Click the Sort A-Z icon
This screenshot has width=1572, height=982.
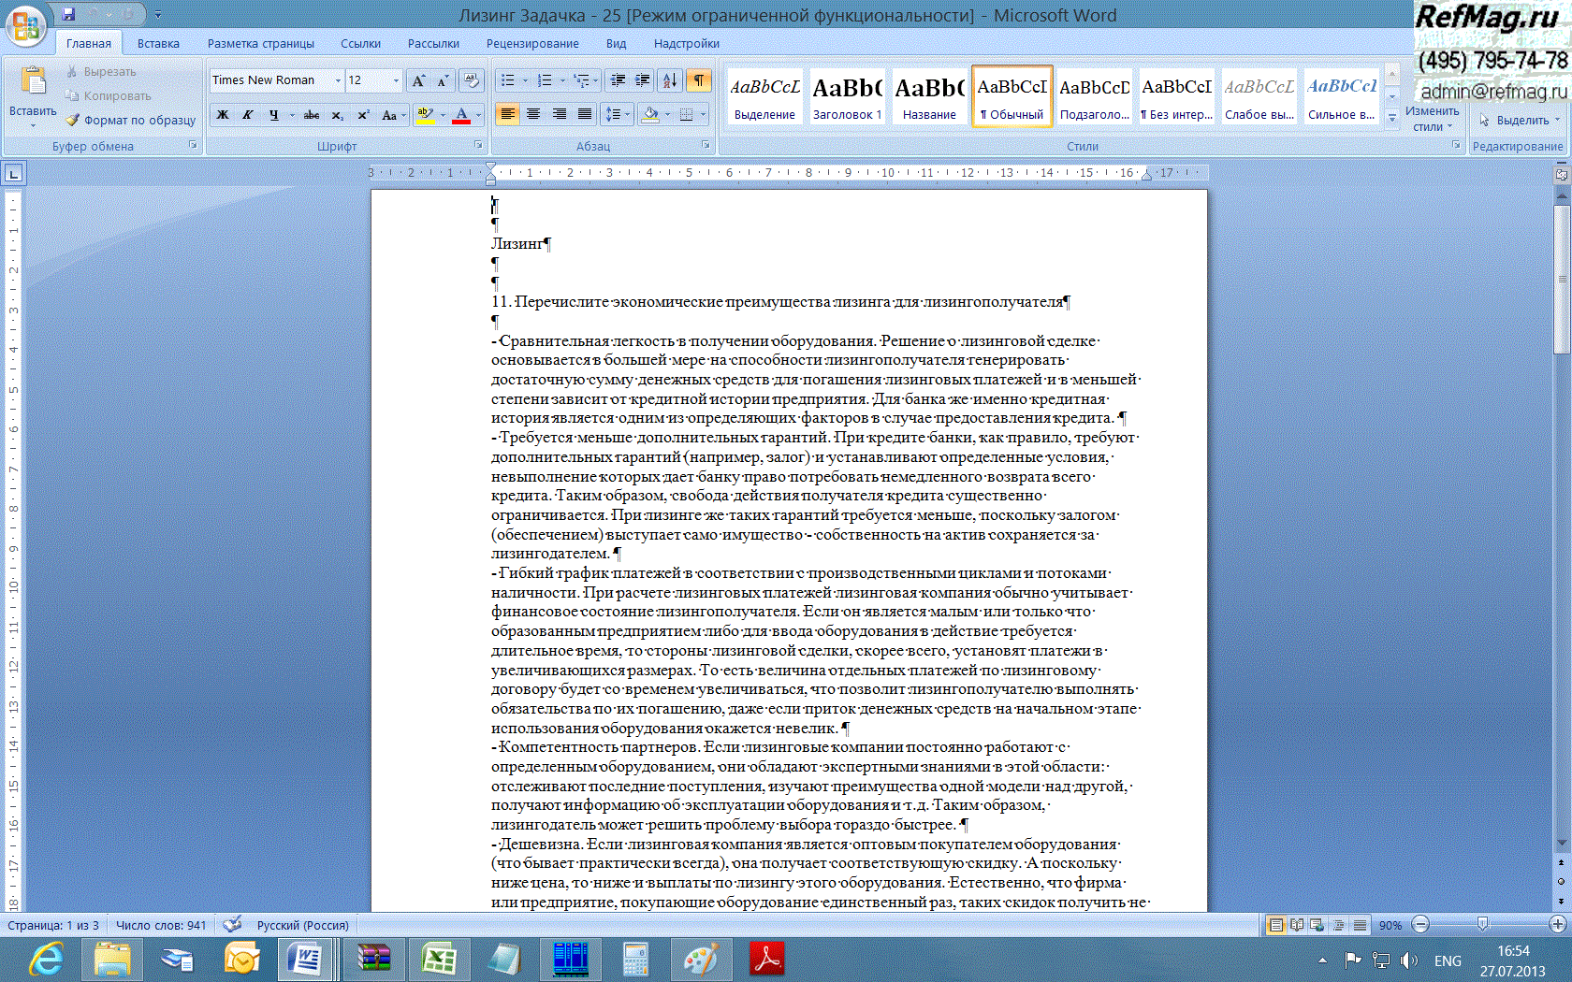670,80
